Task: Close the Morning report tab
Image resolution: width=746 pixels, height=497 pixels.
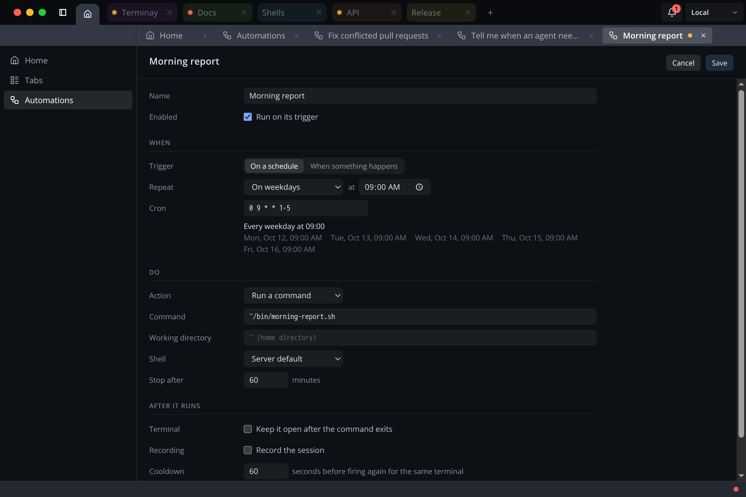Action: (703, 35)
